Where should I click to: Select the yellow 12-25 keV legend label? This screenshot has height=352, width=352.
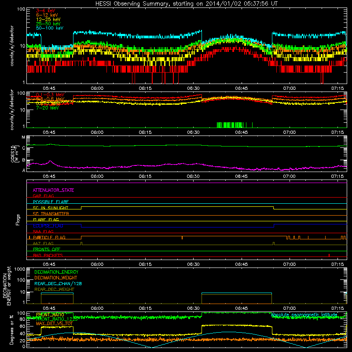[48, 19]
